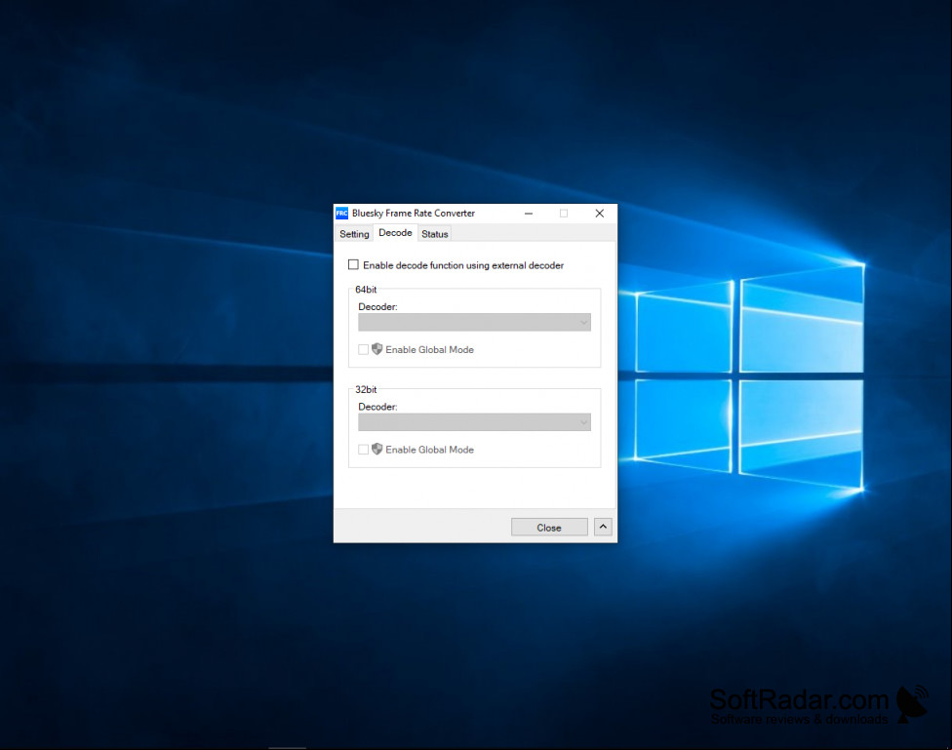Enable decode function using external decoder checkbox
This screenshot has width=952, height=750.
[x=353, y=264]
